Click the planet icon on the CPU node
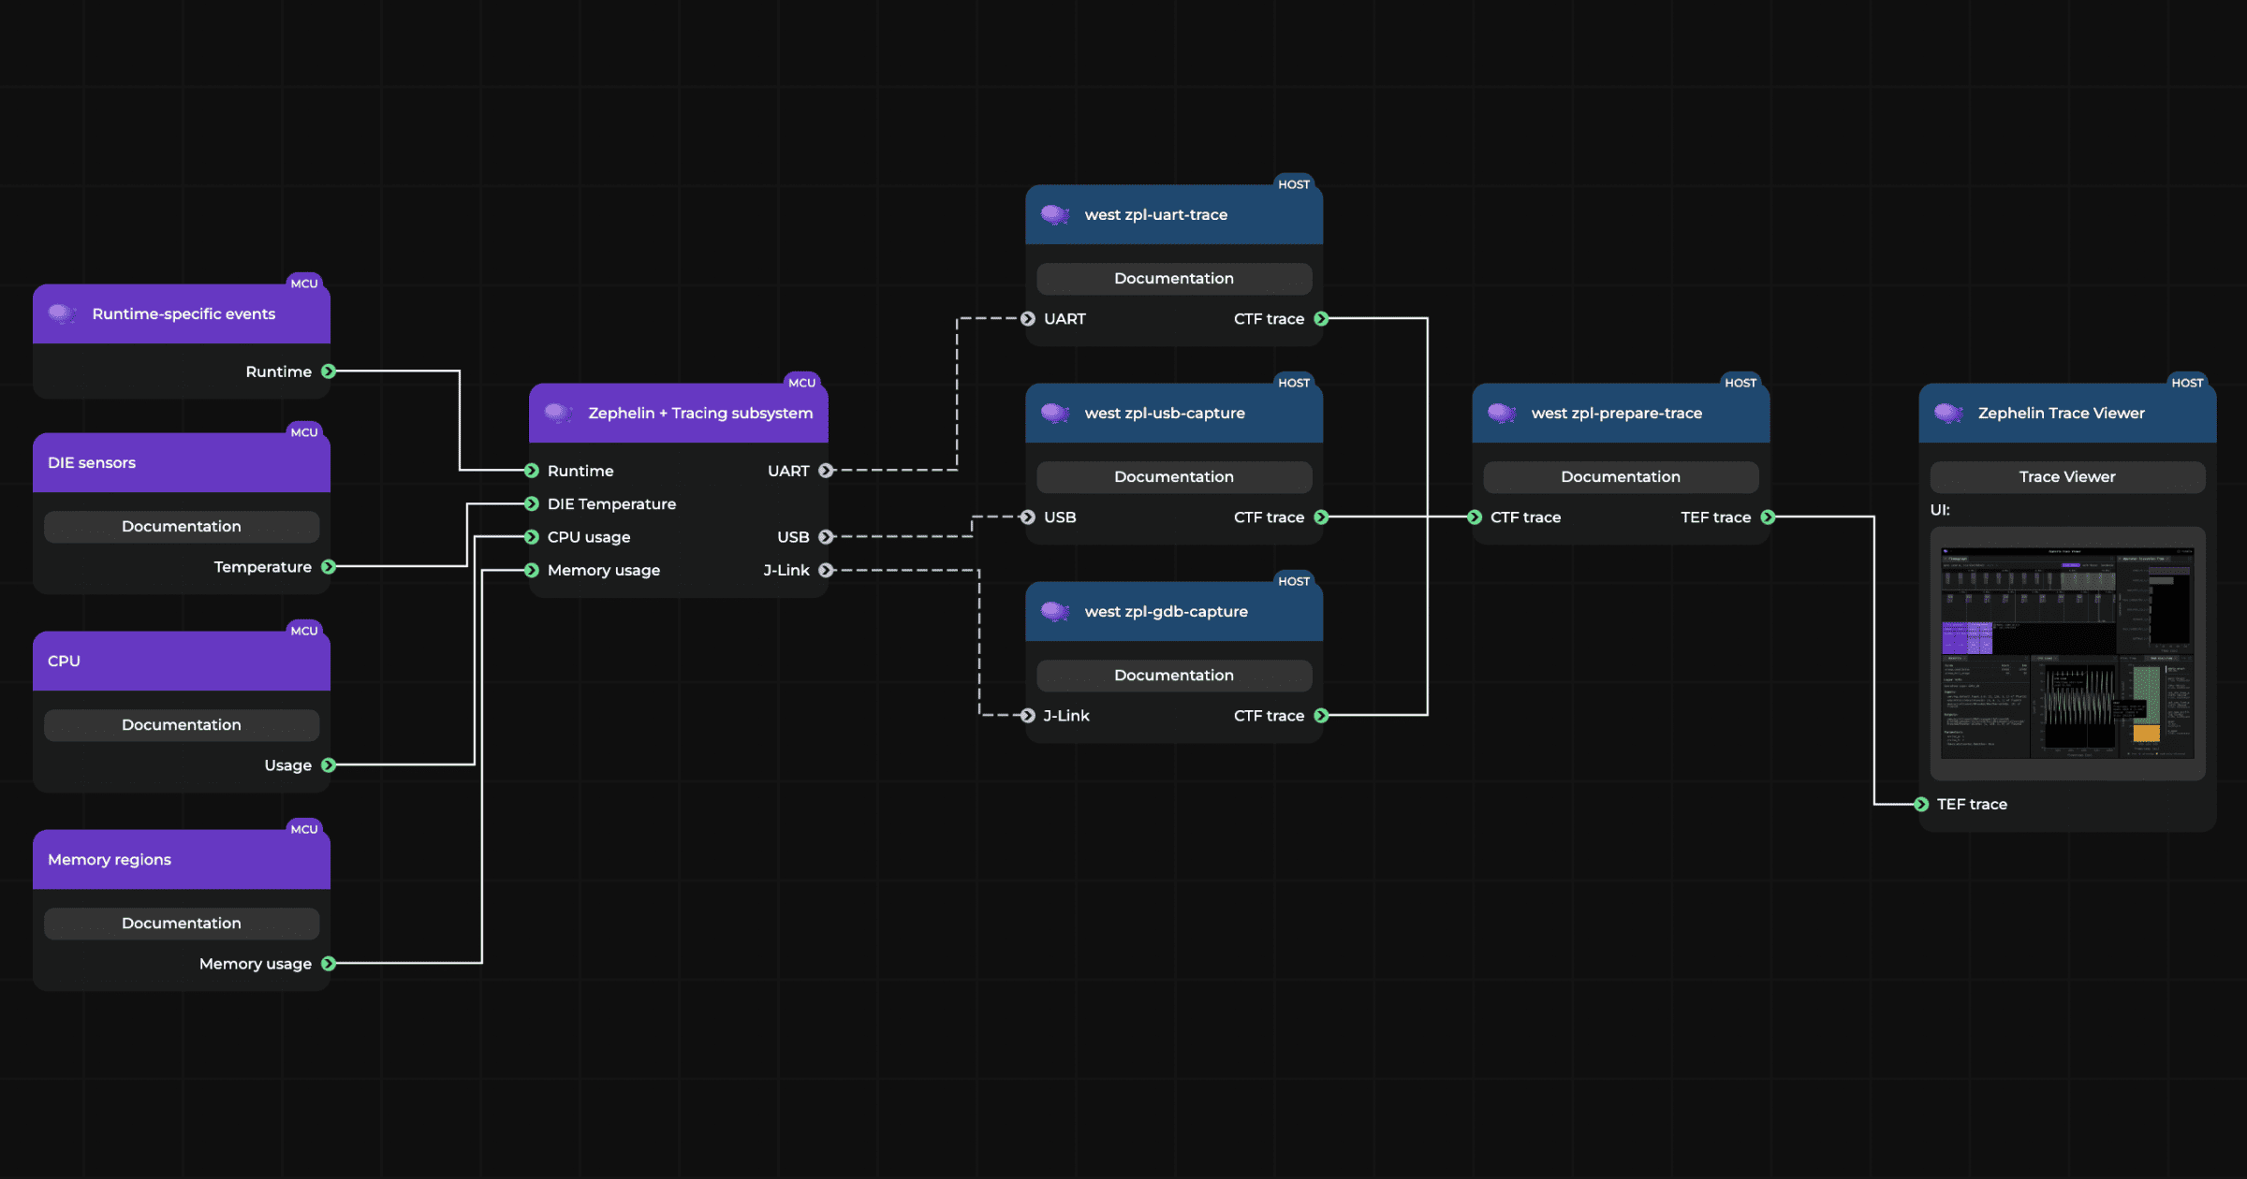 coord(62,660)
